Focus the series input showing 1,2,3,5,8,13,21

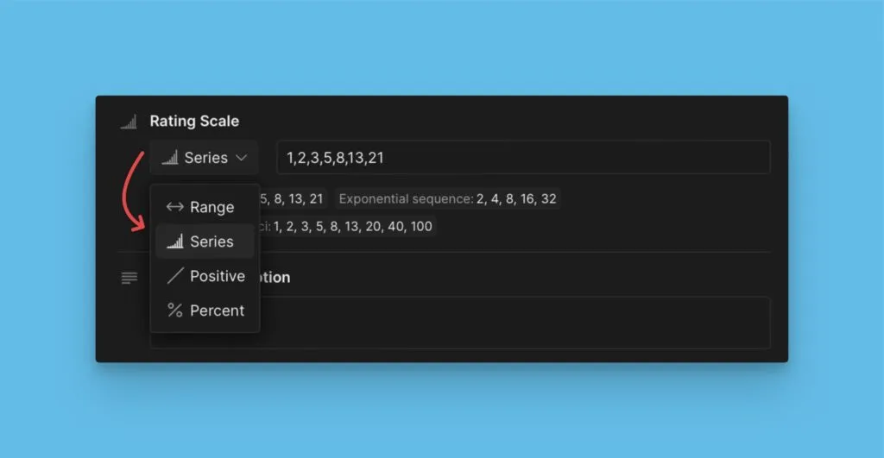tap(522, 158)
